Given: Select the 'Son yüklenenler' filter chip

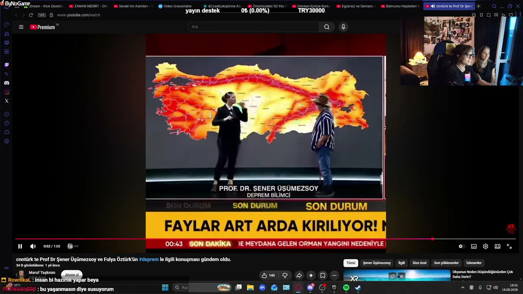Looking at the screenshot, I should pyautogui.click(x=446, y=263).
